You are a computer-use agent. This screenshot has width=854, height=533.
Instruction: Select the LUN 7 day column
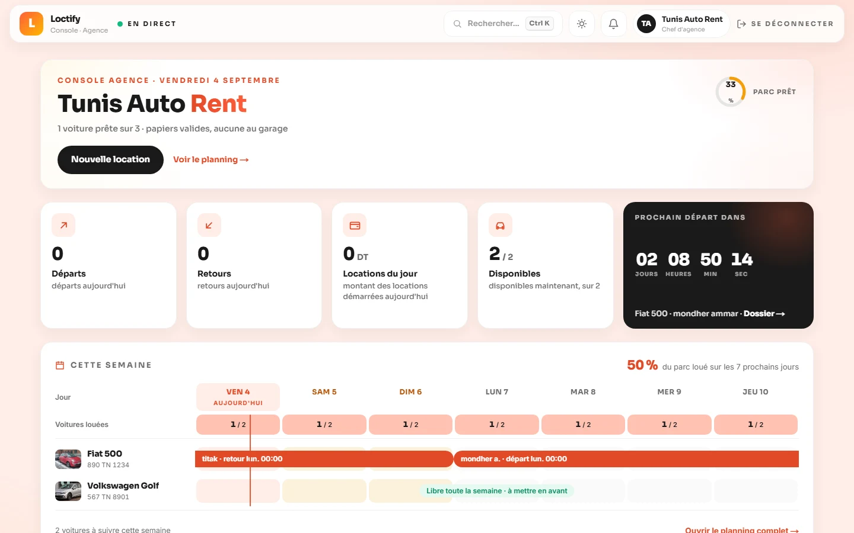tap(497, 392)
